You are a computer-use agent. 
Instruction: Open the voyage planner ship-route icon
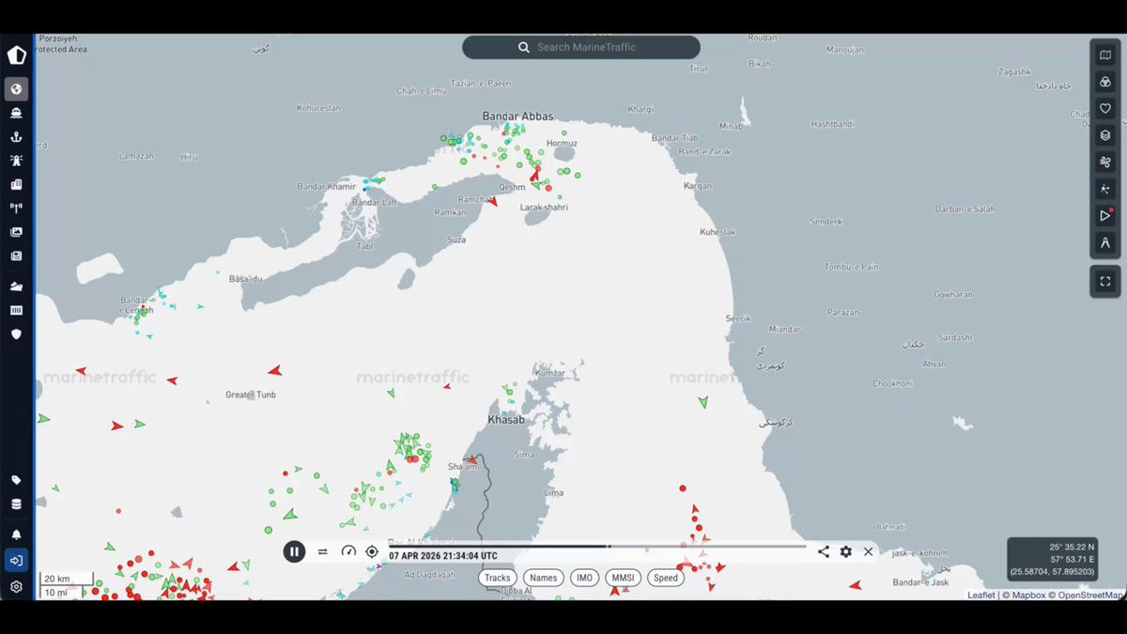point(16,286)
